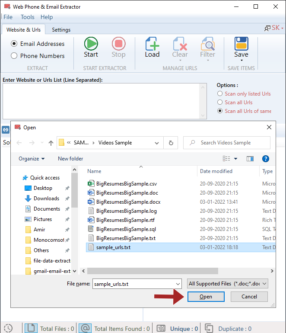Click the link icon beside the Open dialog
Image resolution: width=286 pixels, height=333 pixels.
[6, 129]
